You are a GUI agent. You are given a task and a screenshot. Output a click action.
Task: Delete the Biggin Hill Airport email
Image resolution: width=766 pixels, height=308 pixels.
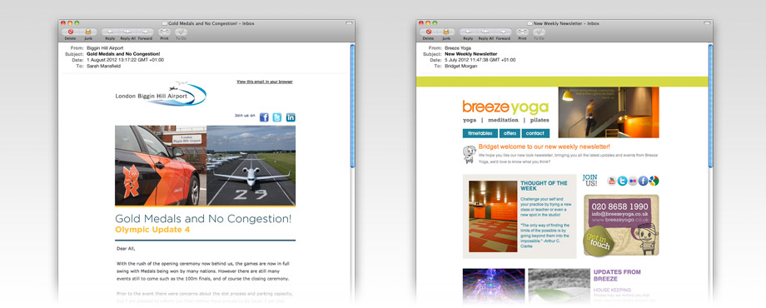click(70, 32)
